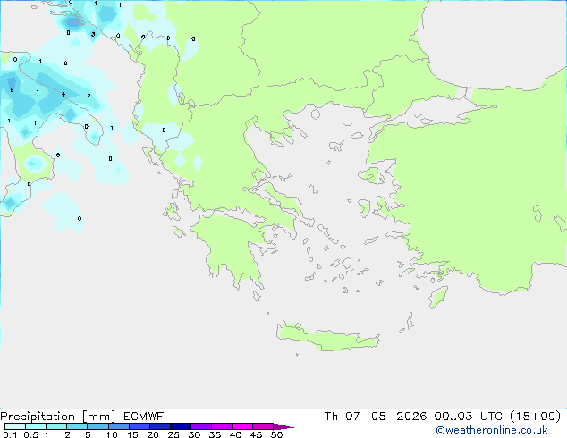Screen dimensions: 567x438
Task: Click the date text '07-05-2026'
Action: click(385, 417)
